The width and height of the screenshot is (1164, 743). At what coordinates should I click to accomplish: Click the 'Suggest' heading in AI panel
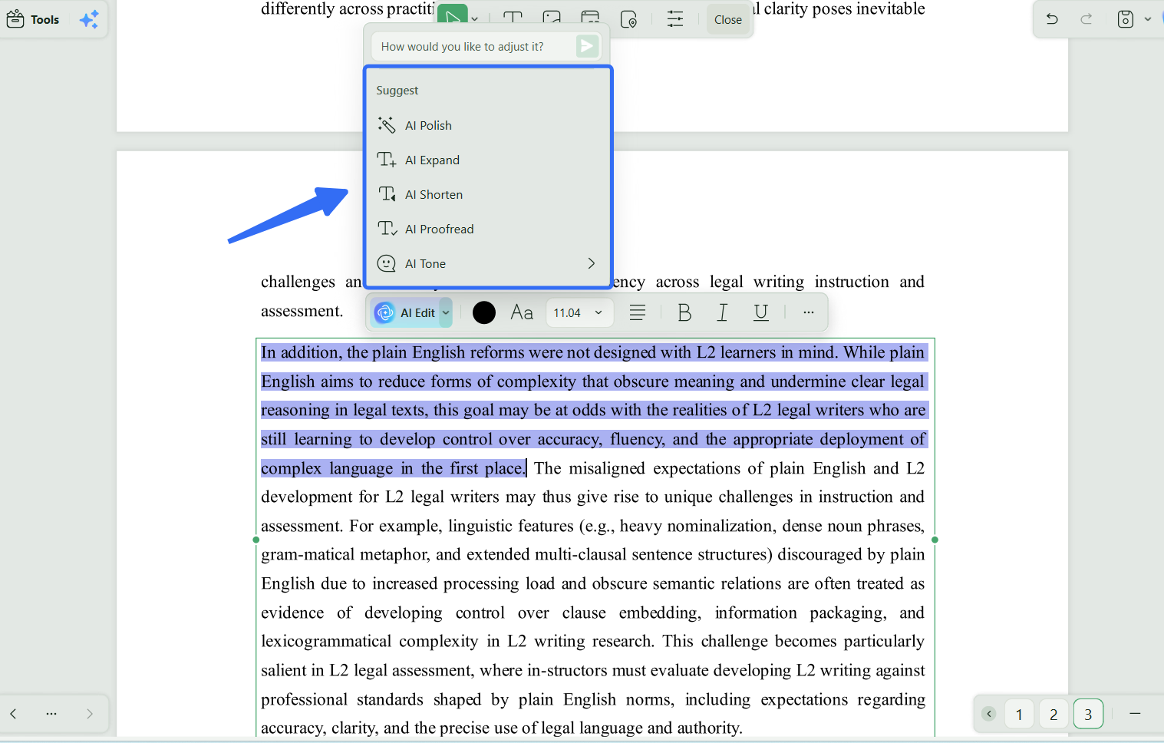(x=397, y=91)
